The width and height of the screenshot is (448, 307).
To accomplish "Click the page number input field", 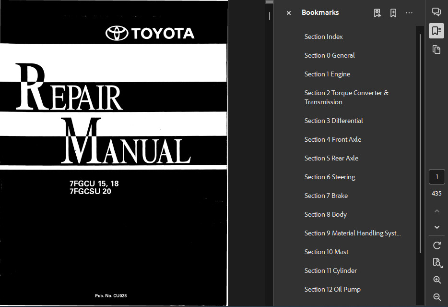I will click(x=436, y=176).
